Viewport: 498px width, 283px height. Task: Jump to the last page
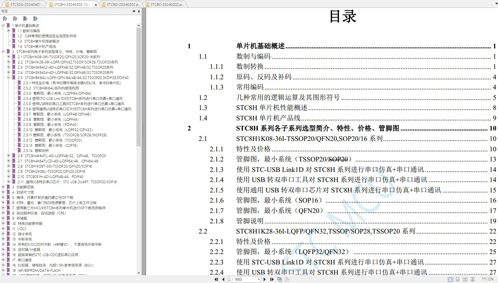[272, 279]
